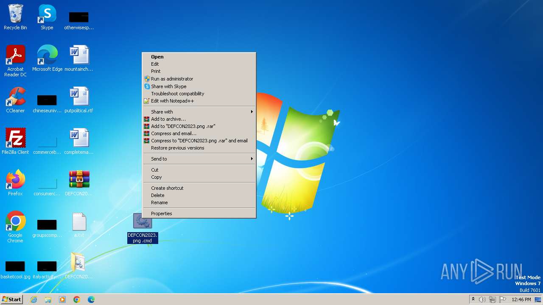The image size is (543, 305).
Task: Select the chineseuniv... desktop file
Action: 47,103
